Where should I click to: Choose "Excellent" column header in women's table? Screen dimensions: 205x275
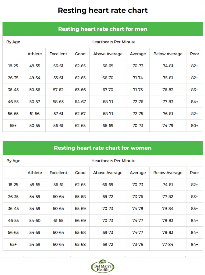(x=58, y=173)
